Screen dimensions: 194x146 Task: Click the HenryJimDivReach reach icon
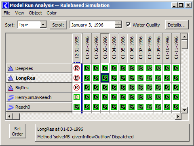[x=11, y=98]
